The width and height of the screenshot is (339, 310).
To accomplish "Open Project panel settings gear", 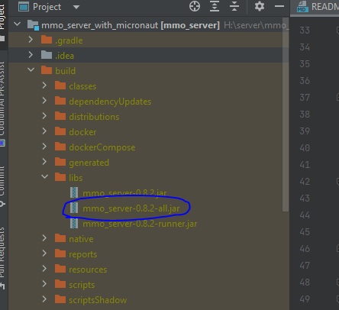I will [260, 6].
